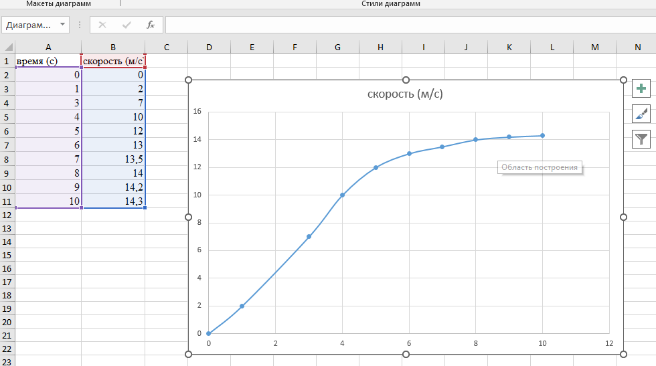Click the Select All corner triangle
Image resolution: width=656 pixels, height=366 pixels.
click(x=9, y=48)
